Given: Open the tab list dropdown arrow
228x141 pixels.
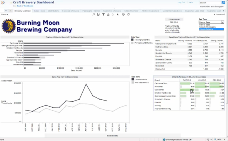Looking at the screenshot, I should [x=6, y=11].
